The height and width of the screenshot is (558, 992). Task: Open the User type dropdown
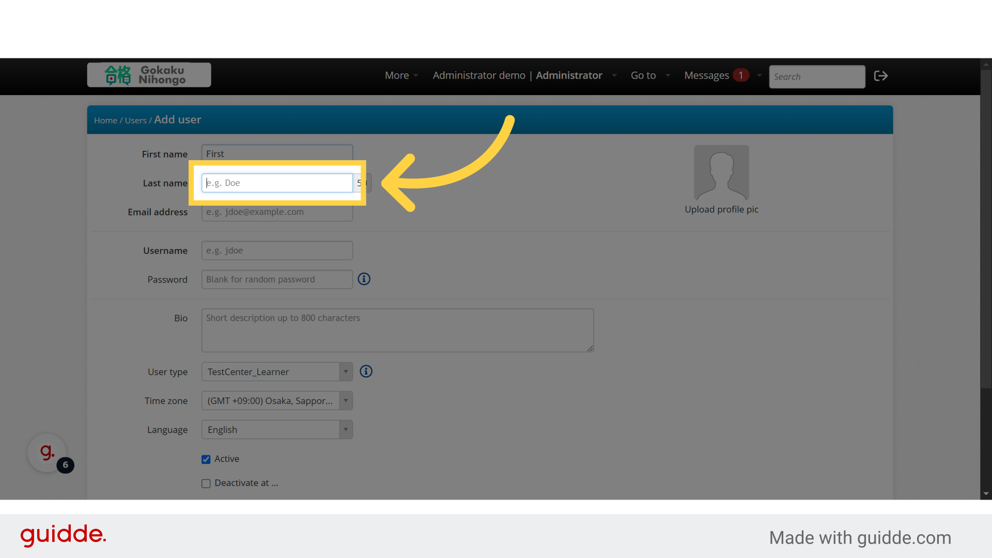tap(277, 372)
